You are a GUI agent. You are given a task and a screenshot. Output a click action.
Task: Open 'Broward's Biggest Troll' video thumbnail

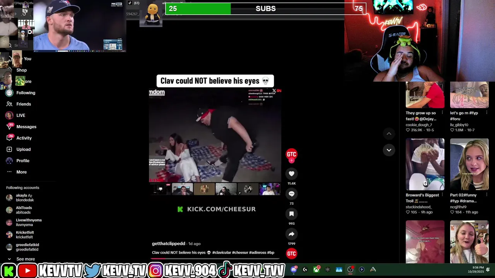pyautogui.click(x=425, y=164)
